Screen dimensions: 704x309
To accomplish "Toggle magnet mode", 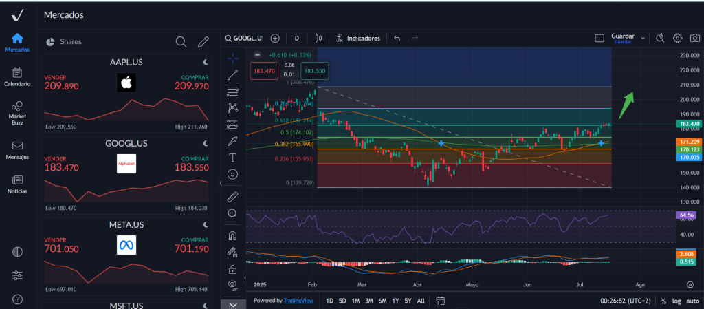I will [232, 236].
